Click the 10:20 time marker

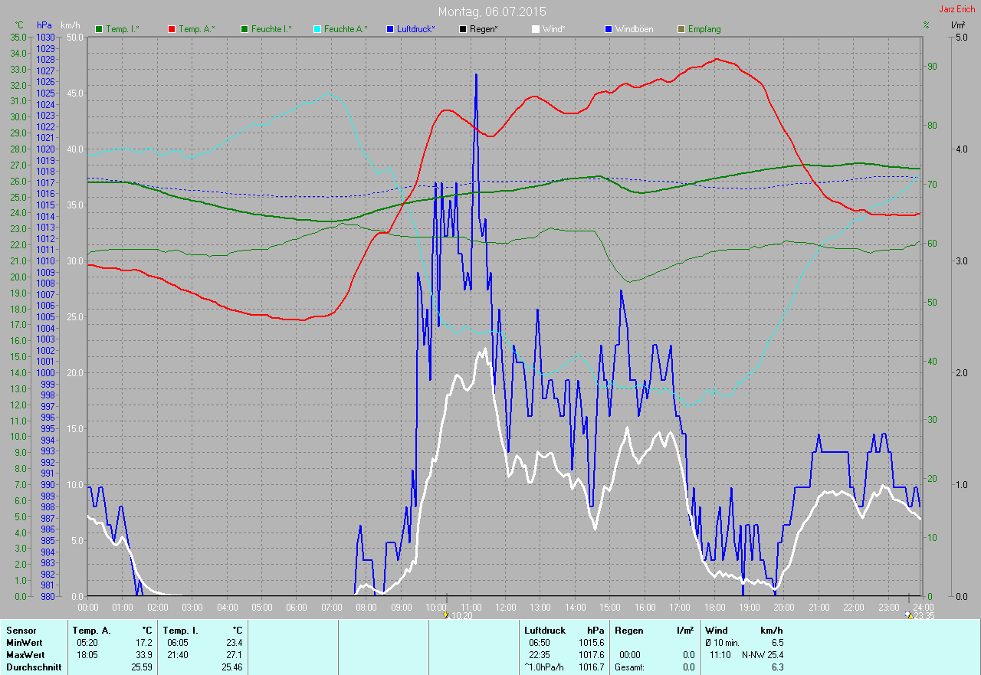click(458, 615)
